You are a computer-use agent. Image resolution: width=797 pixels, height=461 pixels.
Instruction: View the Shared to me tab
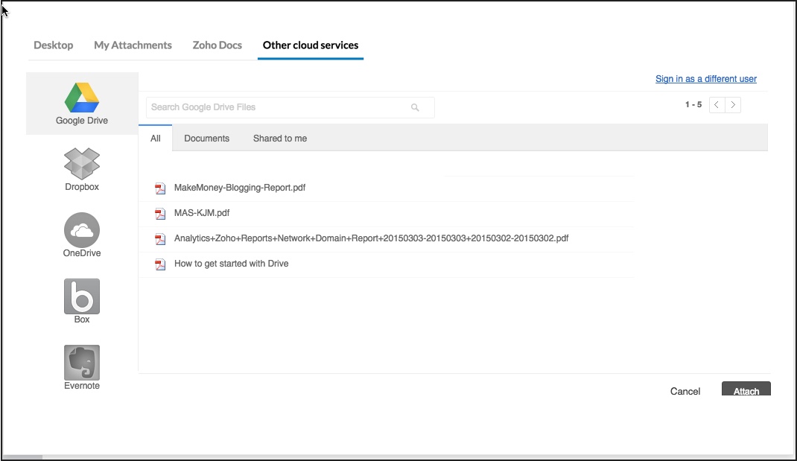pos(279,139)
